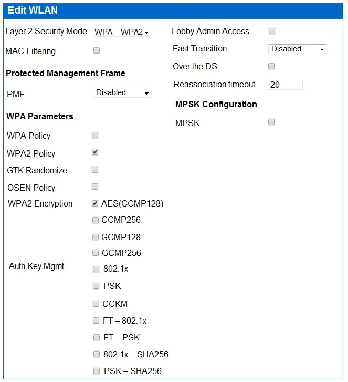The height and width of the screenshot is (382, 348).
Task: Enable GTK Randomize
Action: (x=95, y=170)
